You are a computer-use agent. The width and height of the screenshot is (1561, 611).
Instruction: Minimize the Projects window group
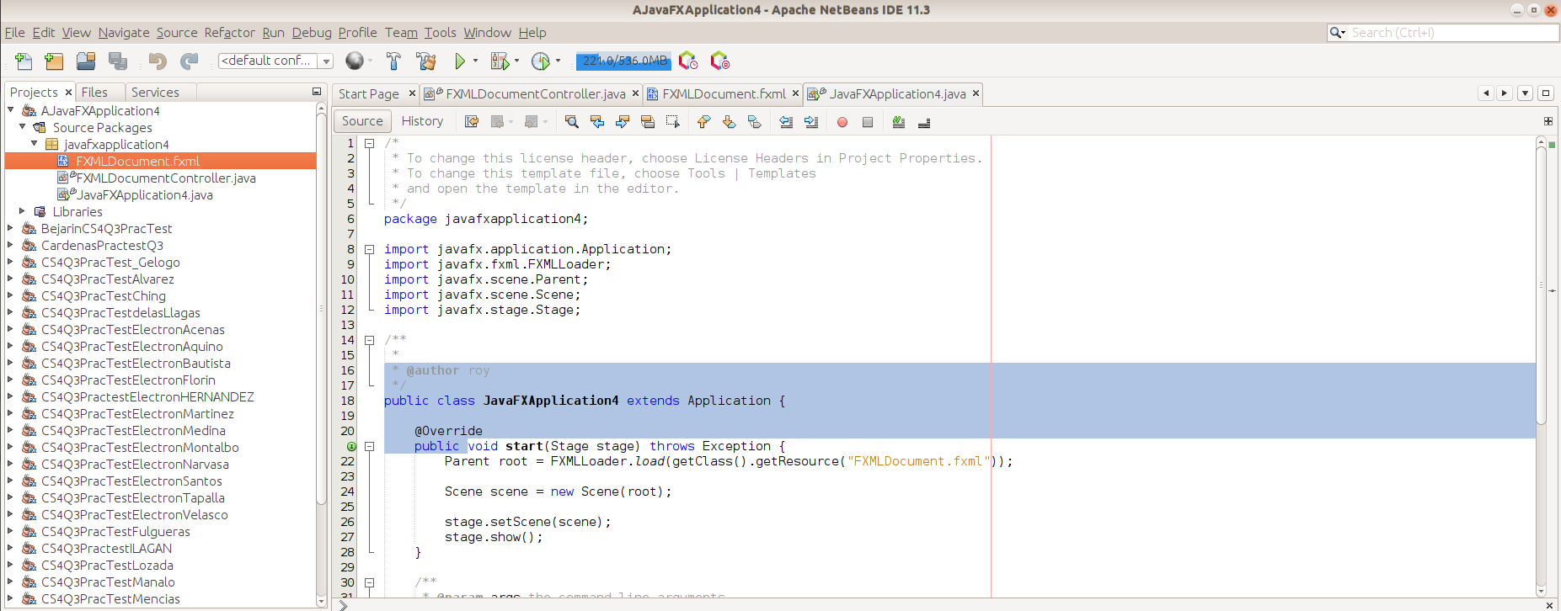tap(317, 92)
